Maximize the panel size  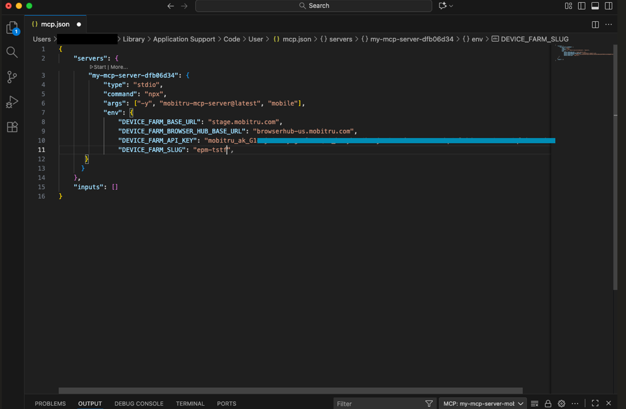(595, 404)
